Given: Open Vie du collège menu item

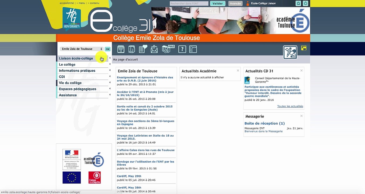Looking at the screenshot, I should point(70,83).
